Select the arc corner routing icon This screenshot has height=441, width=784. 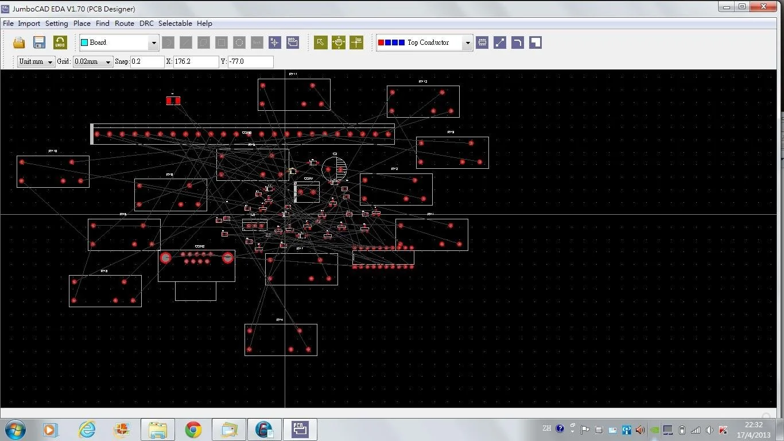pos(517,42)
